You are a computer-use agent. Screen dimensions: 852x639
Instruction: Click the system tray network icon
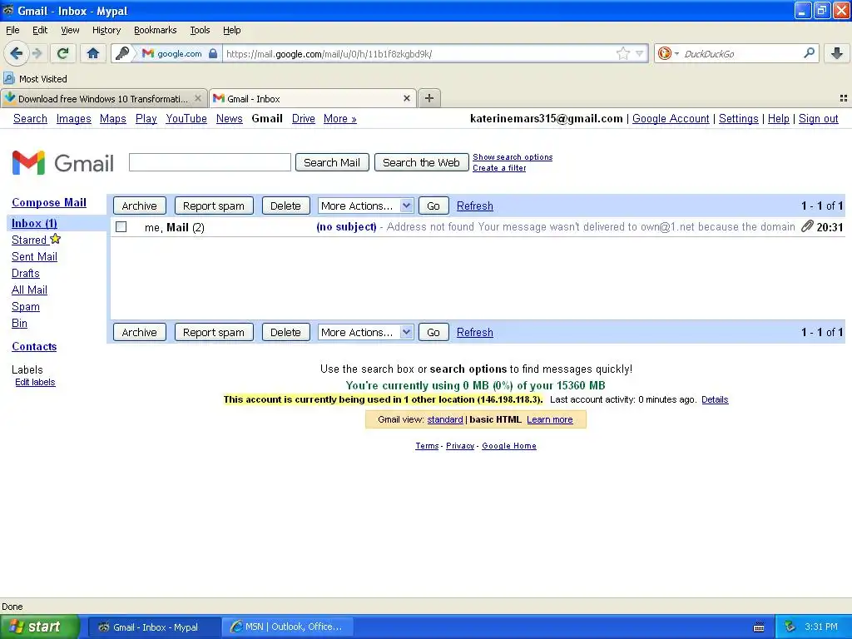(x=790, y=627)
